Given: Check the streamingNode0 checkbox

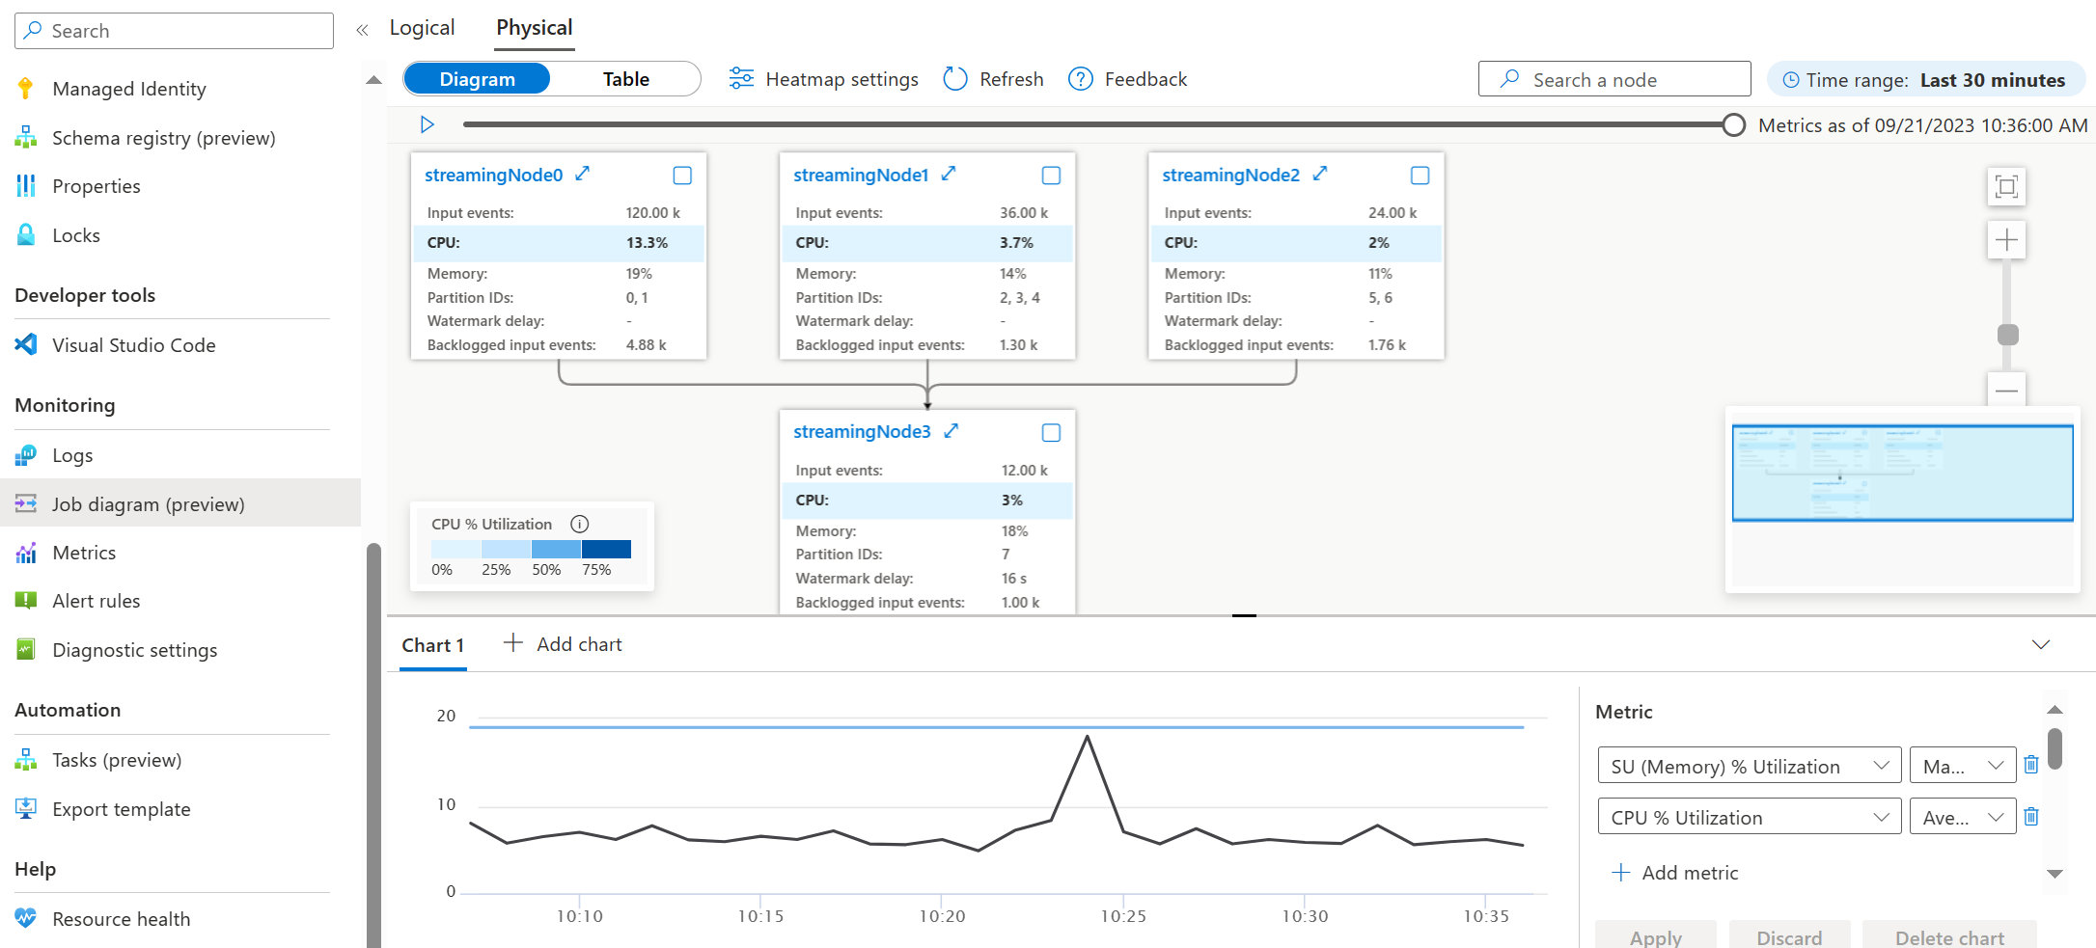Looking at the screenshot, I should 682,176.
